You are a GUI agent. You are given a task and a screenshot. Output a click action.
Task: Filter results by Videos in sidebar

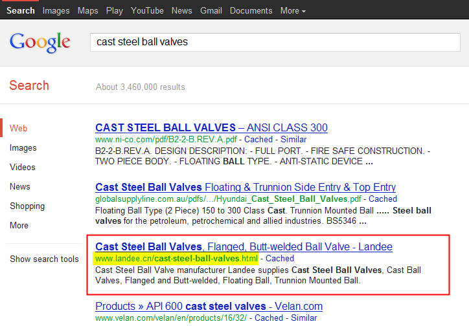pos(23,167)
